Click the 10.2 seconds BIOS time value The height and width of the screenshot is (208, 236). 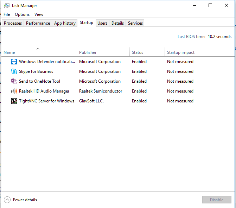pyautogui.click(x=219, y=37)
